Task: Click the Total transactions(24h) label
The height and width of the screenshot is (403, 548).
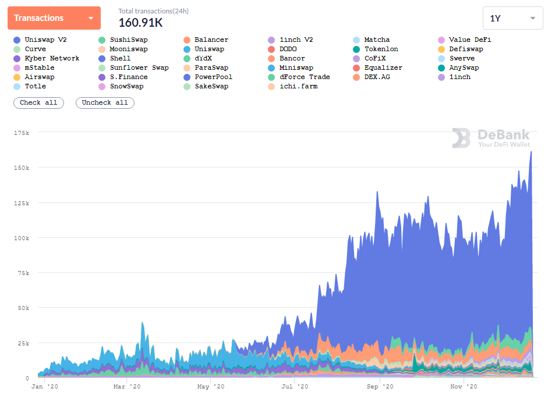Action: 153,11
